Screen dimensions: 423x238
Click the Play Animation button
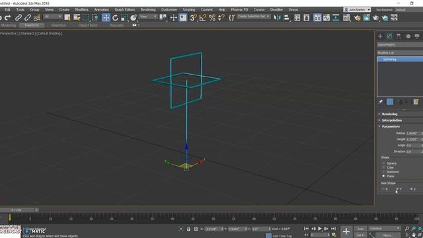tap(320, 229)
